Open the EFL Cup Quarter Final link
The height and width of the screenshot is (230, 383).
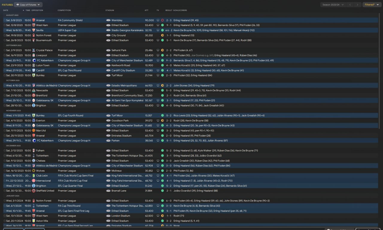coord(70,186)
